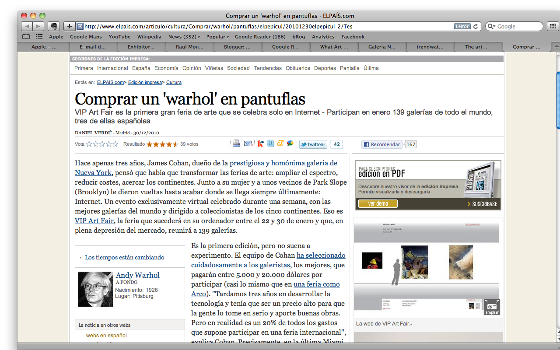Click the tweet count 42 bubble

[x=336, y=144]
